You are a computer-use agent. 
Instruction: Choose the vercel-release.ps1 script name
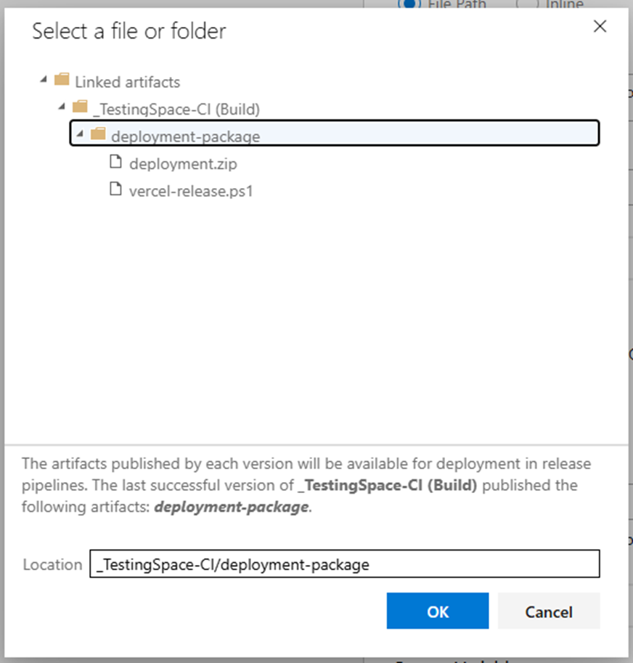191,192
